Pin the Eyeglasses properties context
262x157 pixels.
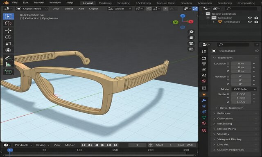click(x=257, y=51)
